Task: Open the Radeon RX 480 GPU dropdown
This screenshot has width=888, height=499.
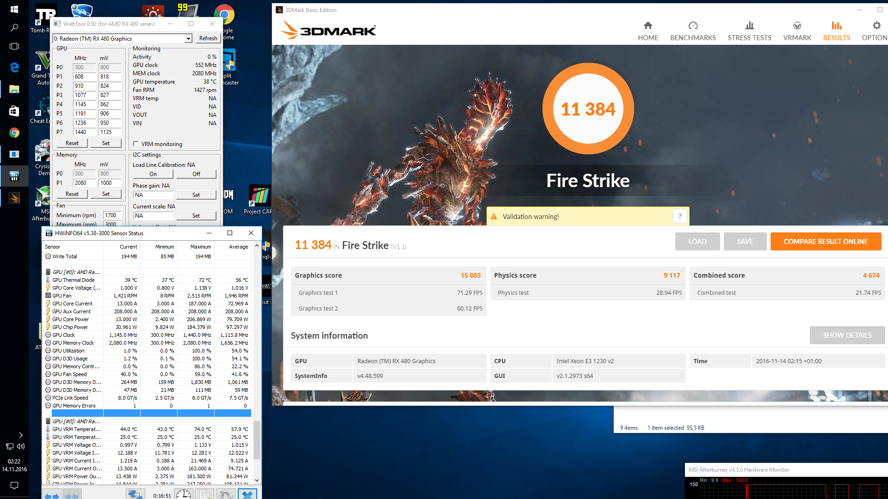Action: click(x=188, y=39)
